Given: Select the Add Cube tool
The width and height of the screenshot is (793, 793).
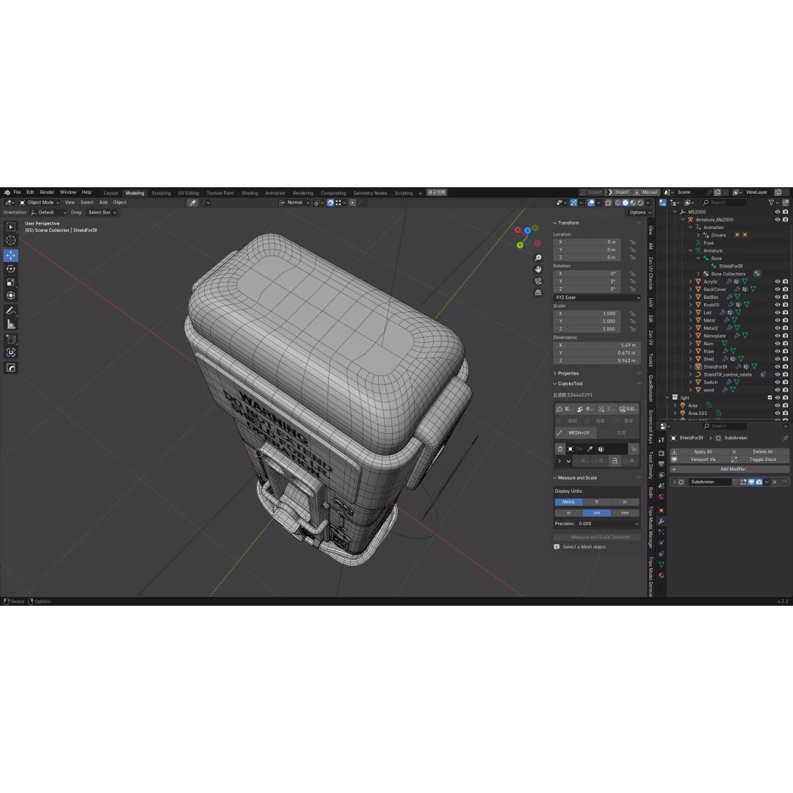Looking at the screenshot, I should click(10, 338).
